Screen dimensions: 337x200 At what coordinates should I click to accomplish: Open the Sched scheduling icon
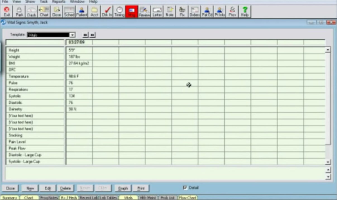[x=69, y=12]
